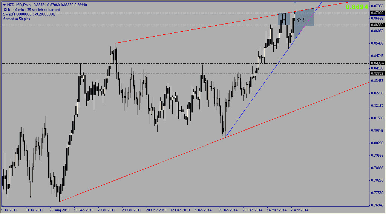Click the 7 Oct 2013 date label
Screen dimensions: 386x214
pos(107,210)
